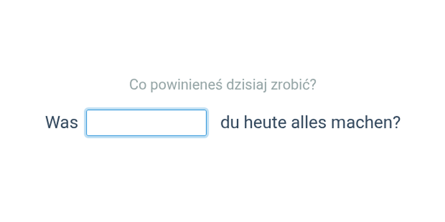Screen dimensions: 445x222
Task: Click the question mark after "zrobić"
Action: (313, 84)
